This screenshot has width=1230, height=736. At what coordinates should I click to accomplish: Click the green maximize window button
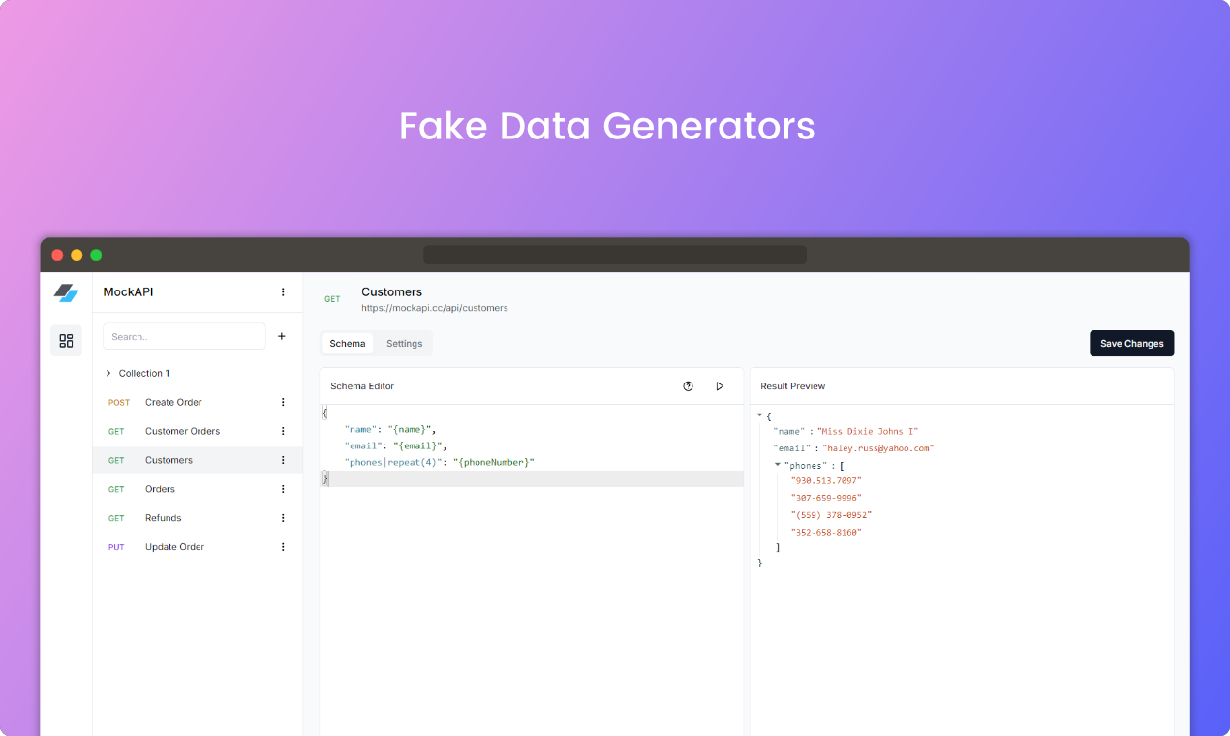pyautogui.click(x=96, y=255)
